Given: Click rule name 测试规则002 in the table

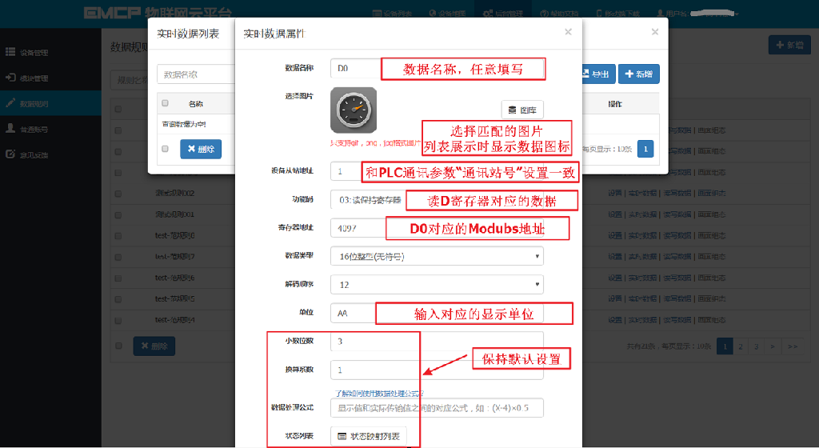Looking at the screenshot, I should (175, 193).
